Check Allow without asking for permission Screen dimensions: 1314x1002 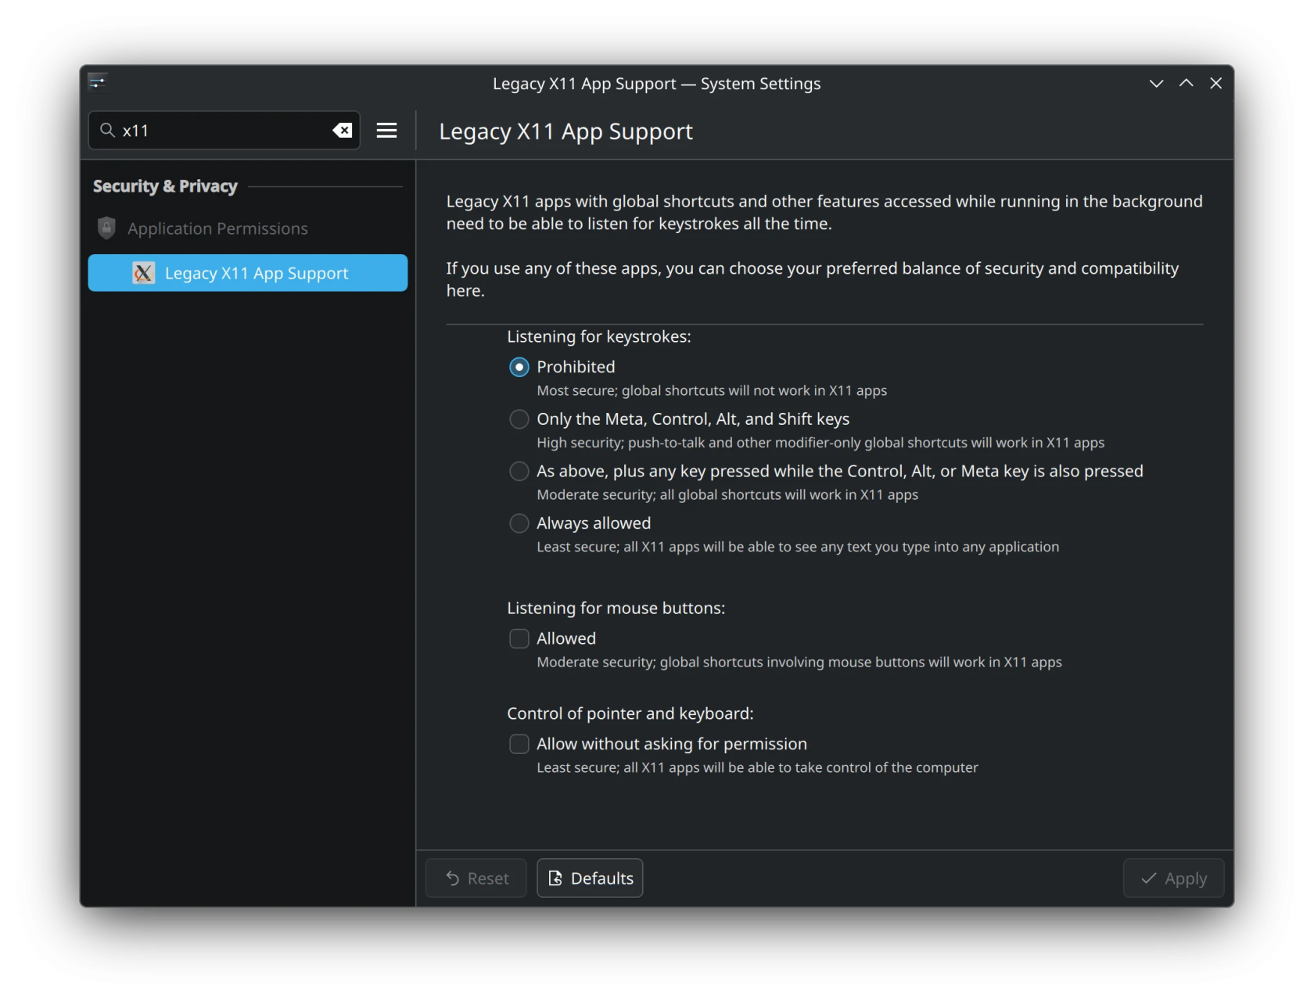[519, 744]
